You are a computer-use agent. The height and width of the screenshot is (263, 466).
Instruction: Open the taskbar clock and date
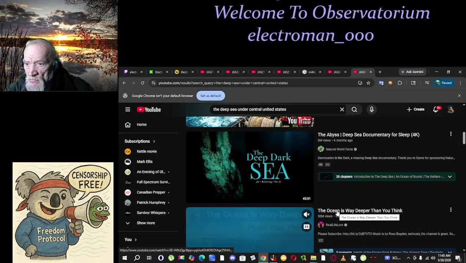pos(445,258)
